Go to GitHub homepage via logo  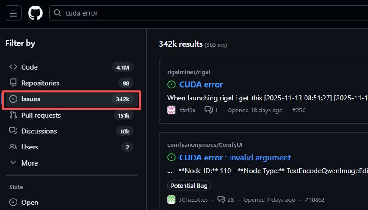[x=35, y=13]
